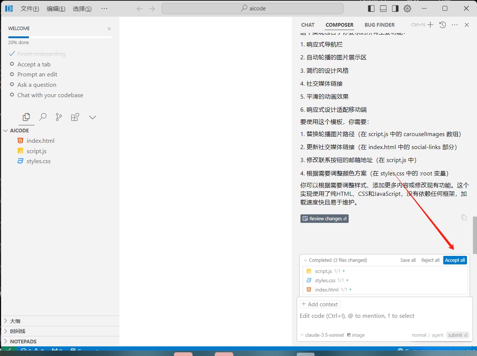Close the composer side panel
477x356 pixels.
[467, 25]
